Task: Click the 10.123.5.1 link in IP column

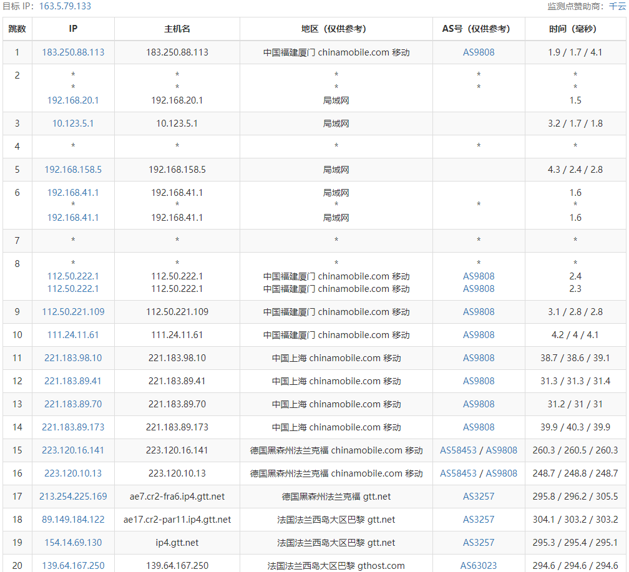Action: (73, 124)
